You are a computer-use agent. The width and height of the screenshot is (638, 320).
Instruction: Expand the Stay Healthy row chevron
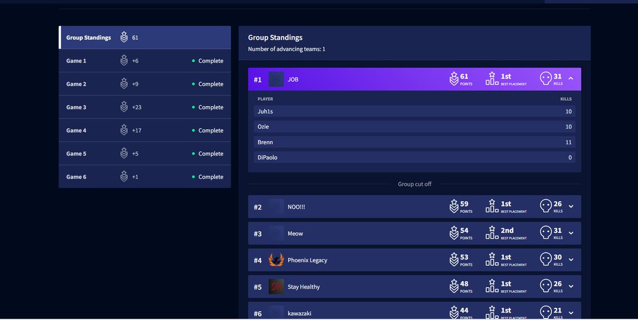point(571,286)
